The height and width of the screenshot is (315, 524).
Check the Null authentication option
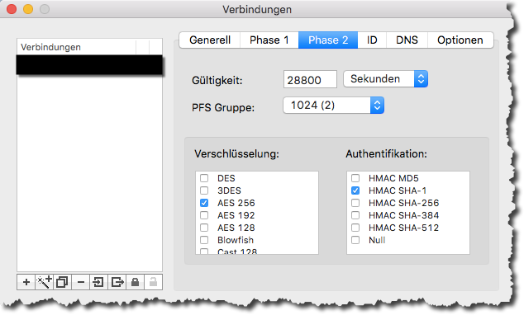tap(355, 240)
